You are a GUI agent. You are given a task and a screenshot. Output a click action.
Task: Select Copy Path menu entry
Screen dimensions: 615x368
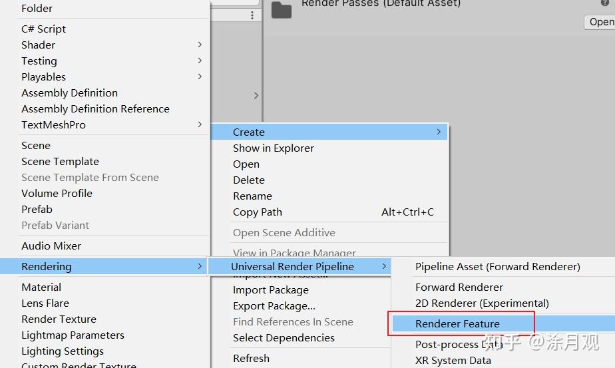258,212
